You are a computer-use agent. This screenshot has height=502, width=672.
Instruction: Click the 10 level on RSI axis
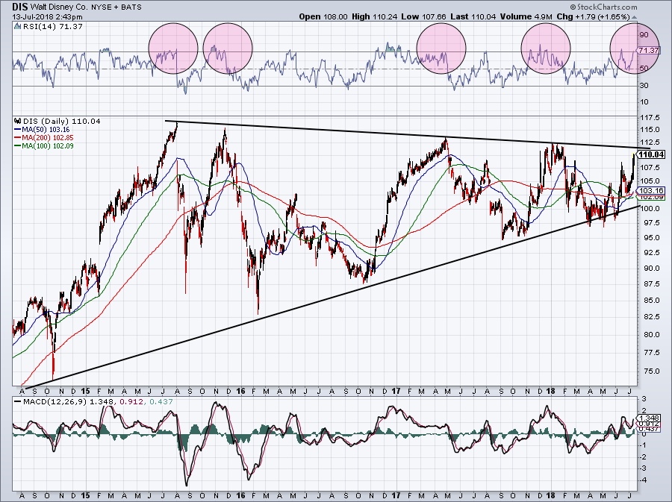[x=644, y=102]
